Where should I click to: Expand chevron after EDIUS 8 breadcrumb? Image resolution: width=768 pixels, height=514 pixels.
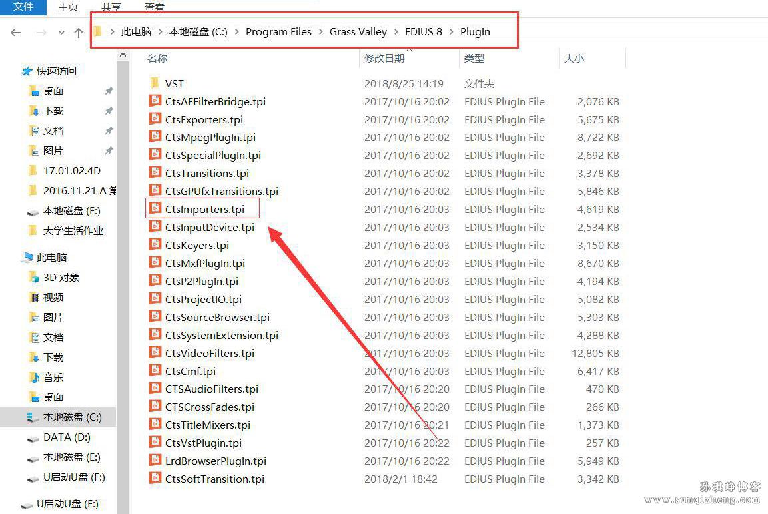pyautogui.click(x=451, y=32)
